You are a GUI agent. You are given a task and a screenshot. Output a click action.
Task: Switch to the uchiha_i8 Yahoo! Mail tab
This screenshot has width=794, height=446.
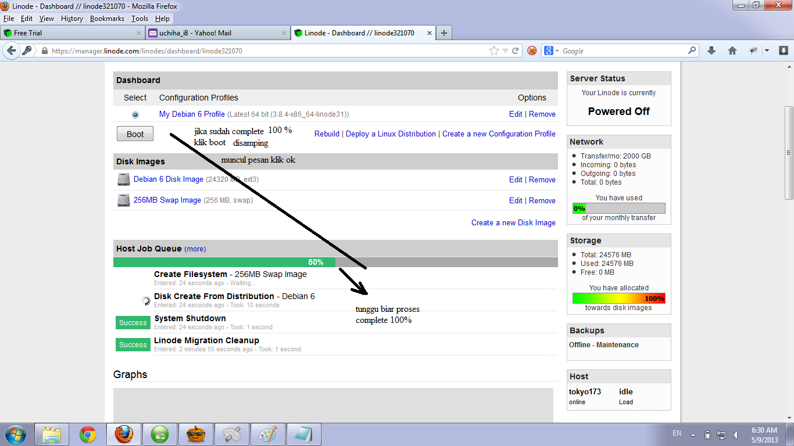[218, 33]
